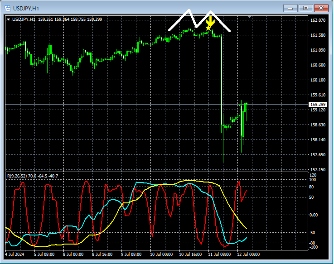Click the 162.070 price scale value
Screen dimensions: 334x264
coord(318,20)
